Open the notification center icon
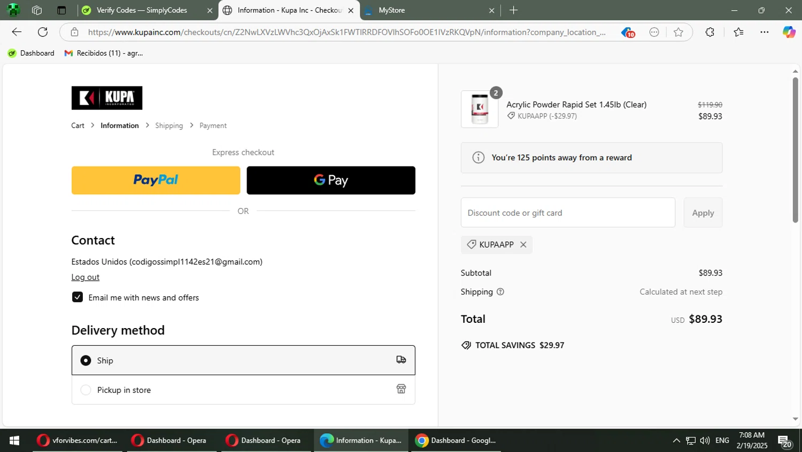The image size is (802, 452). tap(784, 441)
